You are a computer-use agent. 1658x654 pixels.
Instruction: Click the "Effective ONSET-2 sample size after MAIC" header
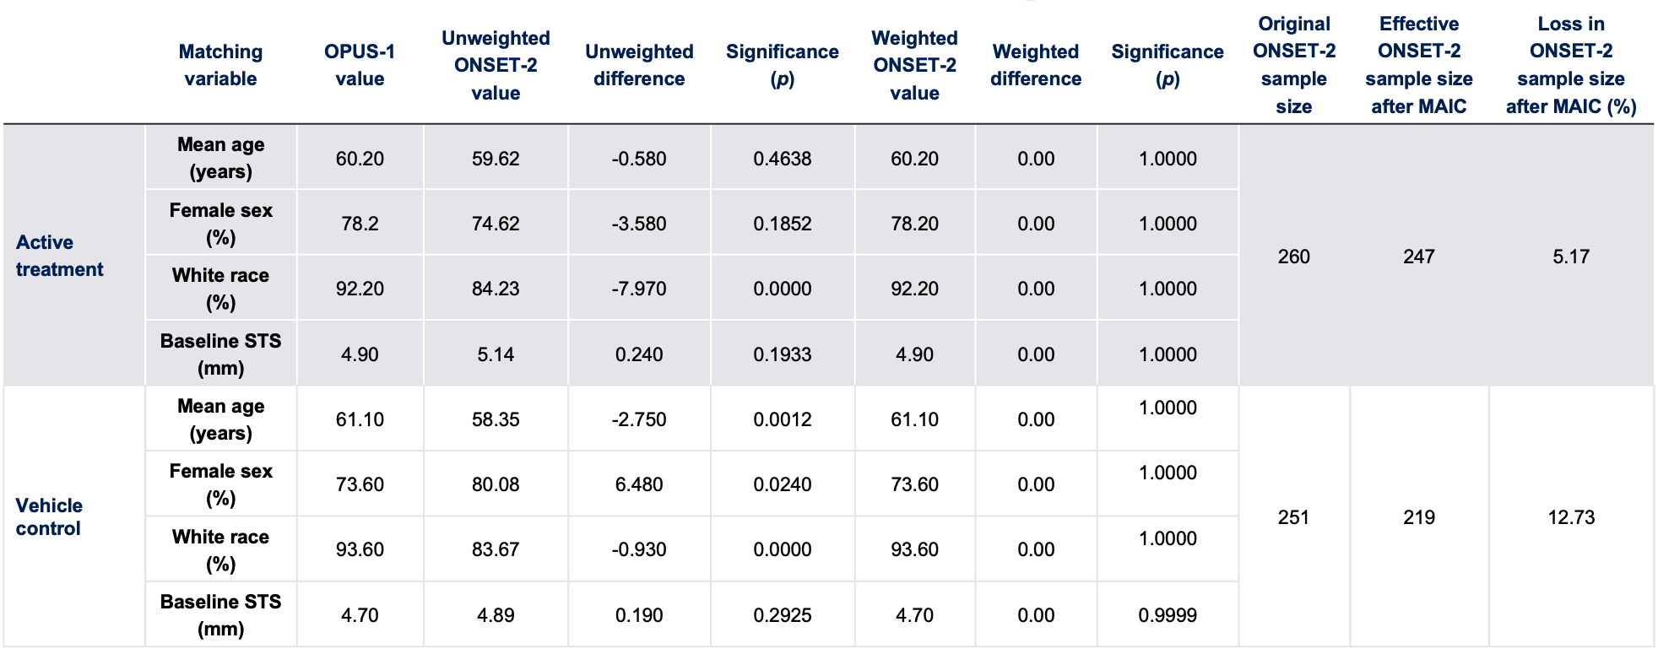pos(1418,65)
